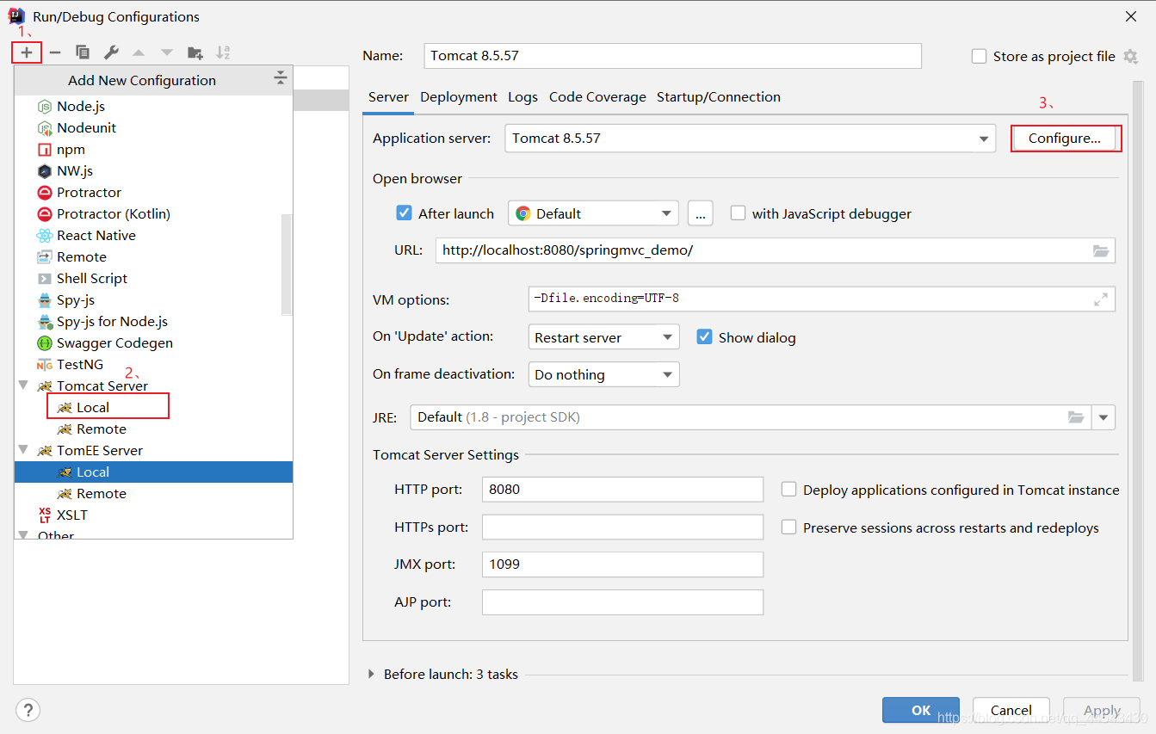The height and width of the screenshot is (734, 1156).
Task: Sort configurations alphabetically
Action: [x=223, y=52]
